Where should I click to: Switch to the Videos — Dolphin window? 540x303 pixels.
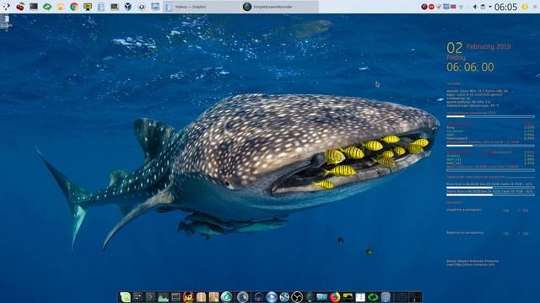[x=201, y=7]
